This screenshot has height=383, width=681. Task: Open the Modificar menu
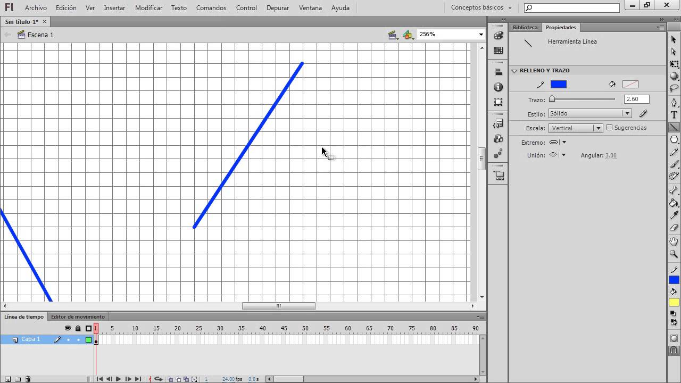(149, 7)
